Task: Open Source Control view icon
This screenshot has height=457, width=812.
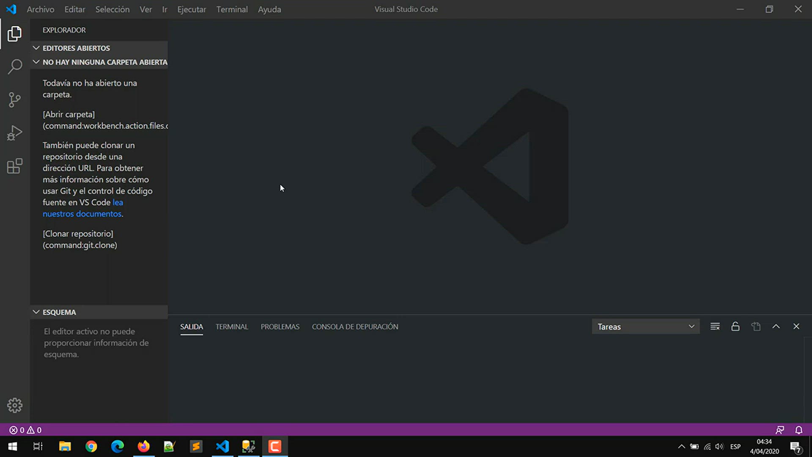Action: pyautogui.click(x=15, y=100)
